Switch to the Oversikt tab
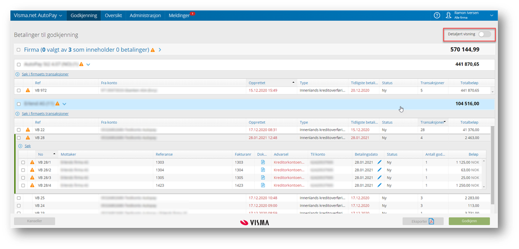Screen dimensions: 519x249 coord(113,16)
